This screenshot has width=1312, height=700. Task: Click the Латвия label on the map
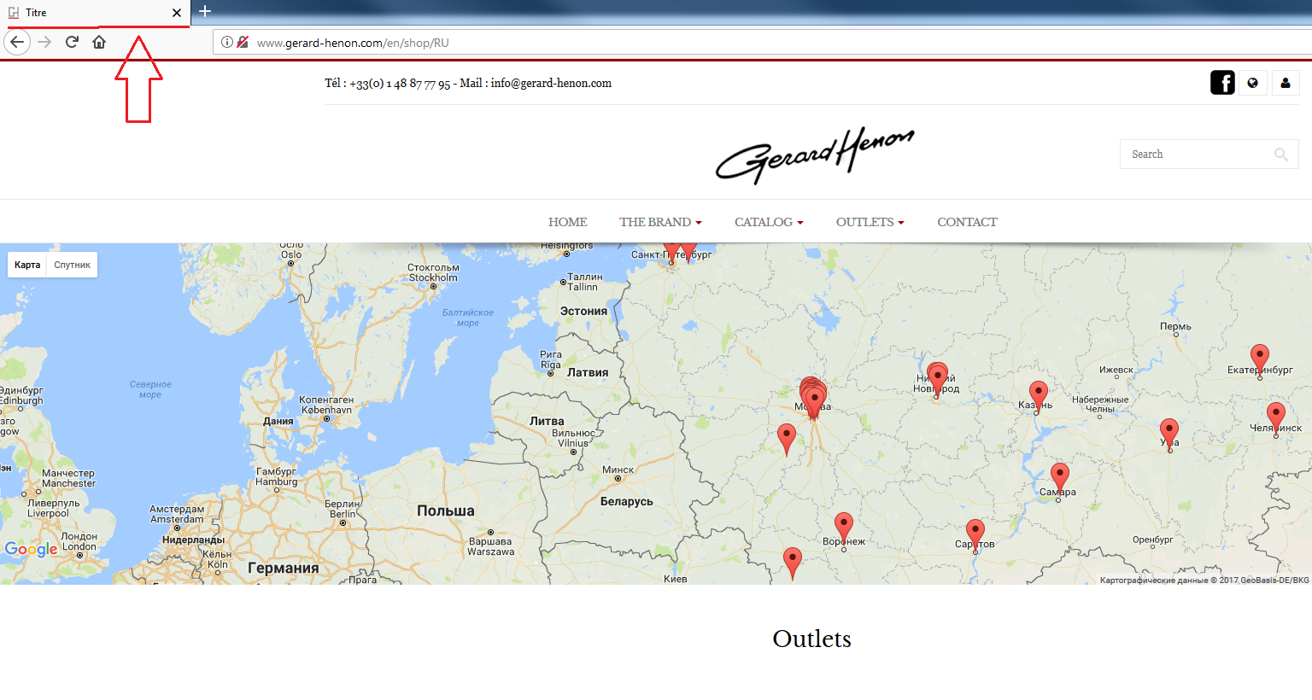(588, 373)
